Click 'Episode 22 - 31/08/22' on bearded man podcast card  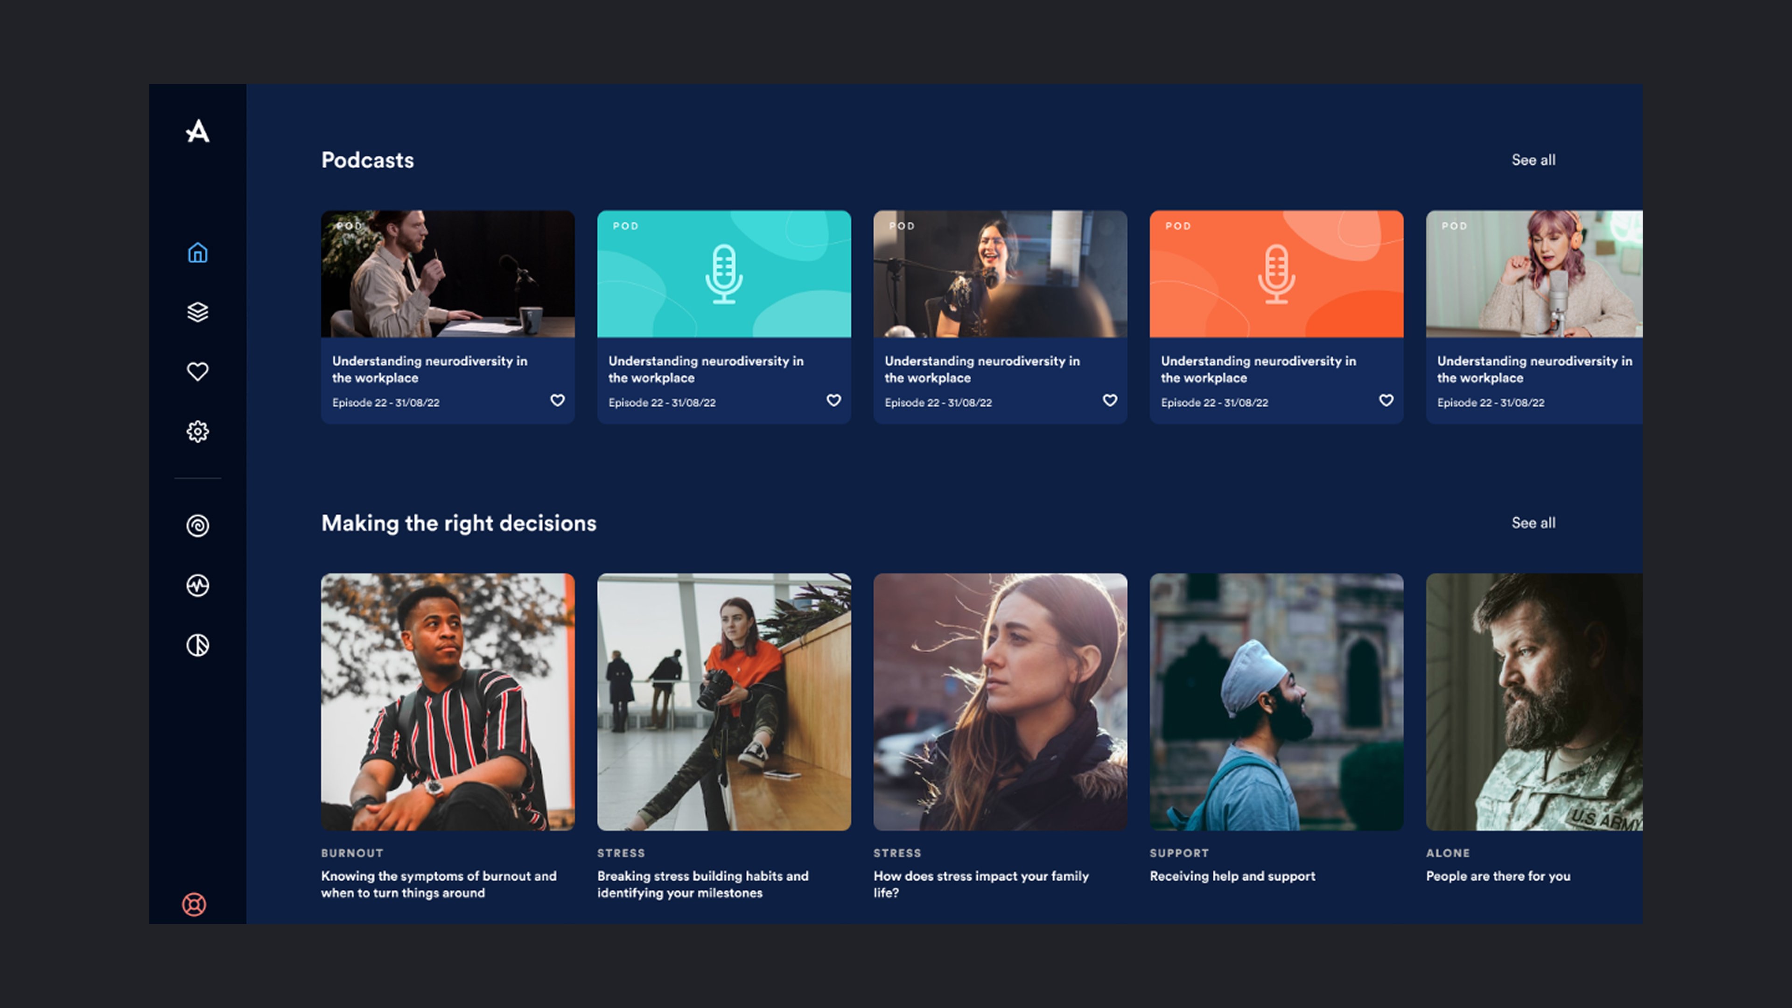pos(385,403)
